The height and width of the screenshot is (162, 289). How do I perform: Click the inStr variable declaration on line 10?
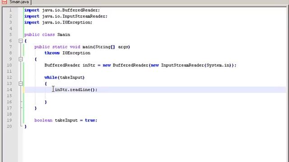pos(89,65)
